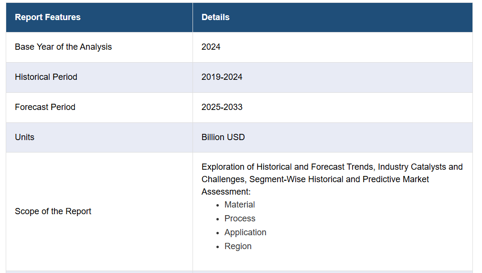Click the bullet point beside Material
Viewport: 482px width, 273px height.
point(217,205)
